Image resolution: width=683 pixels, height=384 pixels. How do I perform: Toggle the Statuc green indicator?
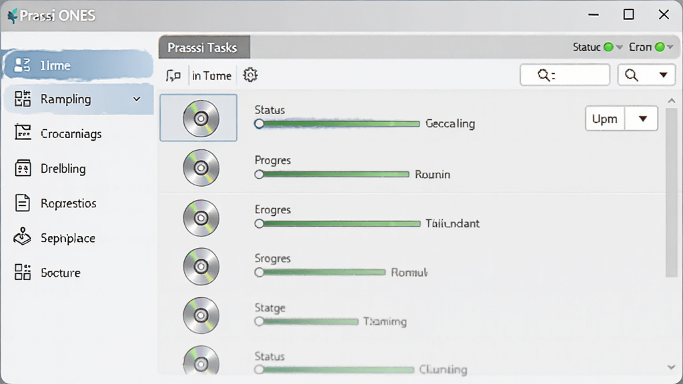[x=608, y=47]
